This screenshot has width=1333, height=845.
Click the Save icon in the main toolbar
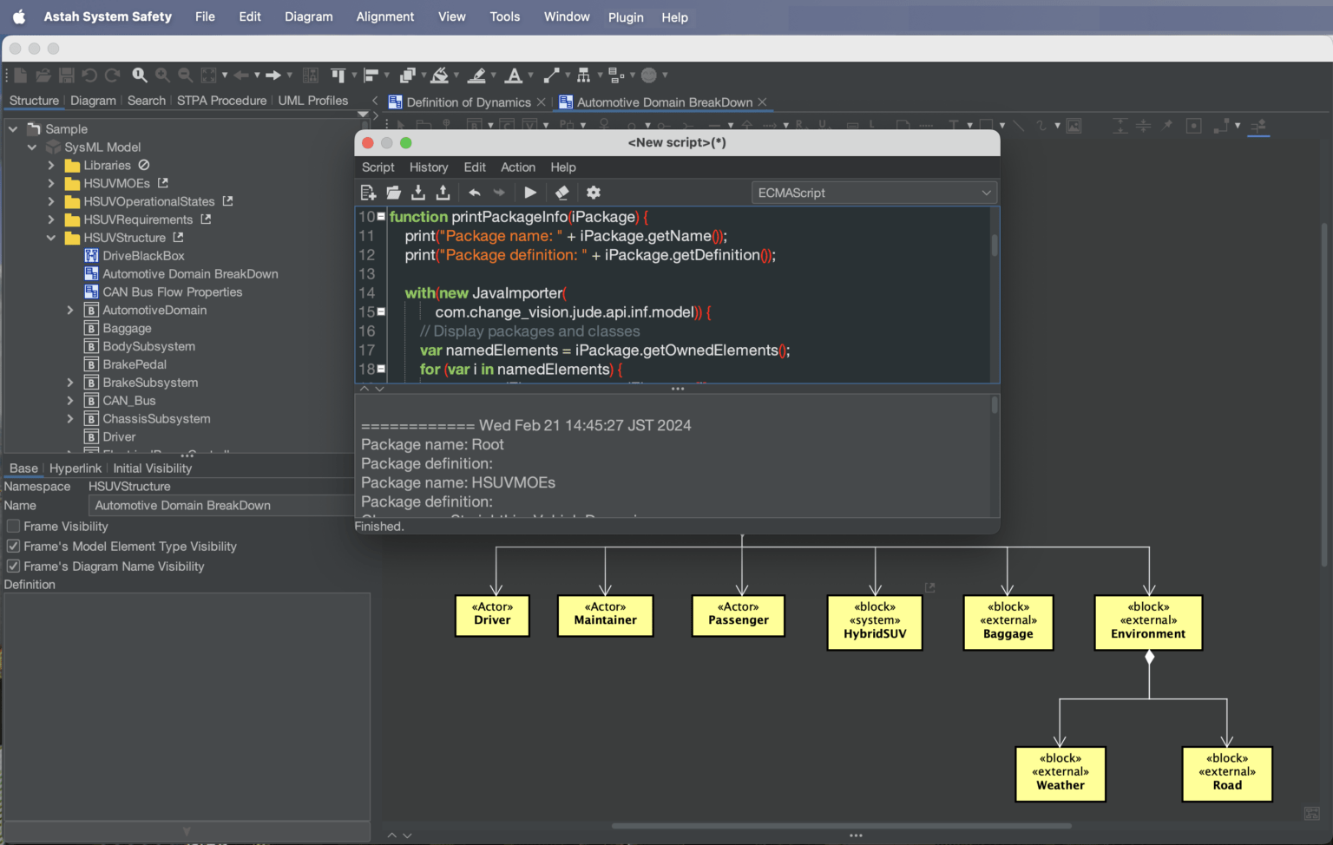click(65, 75)
